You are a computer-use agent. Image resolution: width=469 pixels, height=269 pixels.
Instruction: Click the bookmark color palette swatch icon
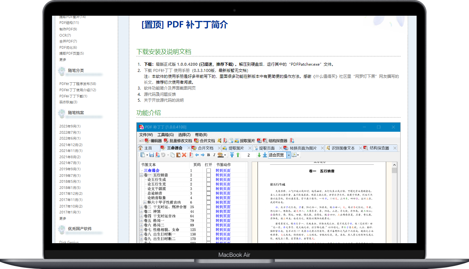(x=220, y=155)
